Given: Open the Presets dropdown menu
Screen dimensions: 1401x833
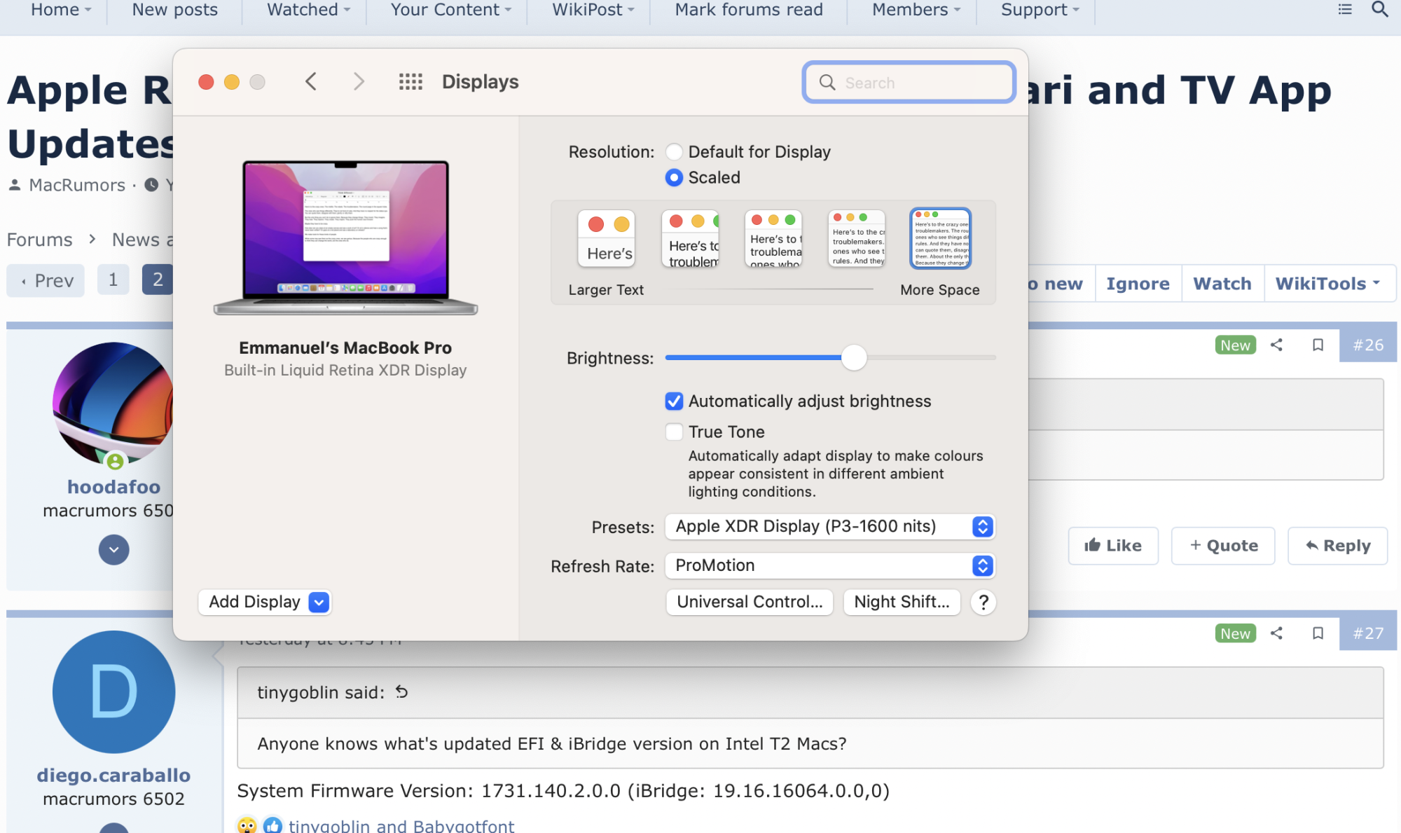Looking at the screenshot, I should pyautogui.click(x=829, y=527).
